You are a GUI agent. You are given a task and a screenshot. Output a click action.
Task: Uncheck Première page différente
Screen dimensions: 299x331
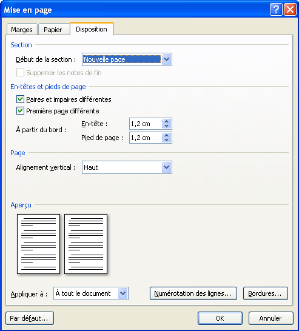[20, 111]
